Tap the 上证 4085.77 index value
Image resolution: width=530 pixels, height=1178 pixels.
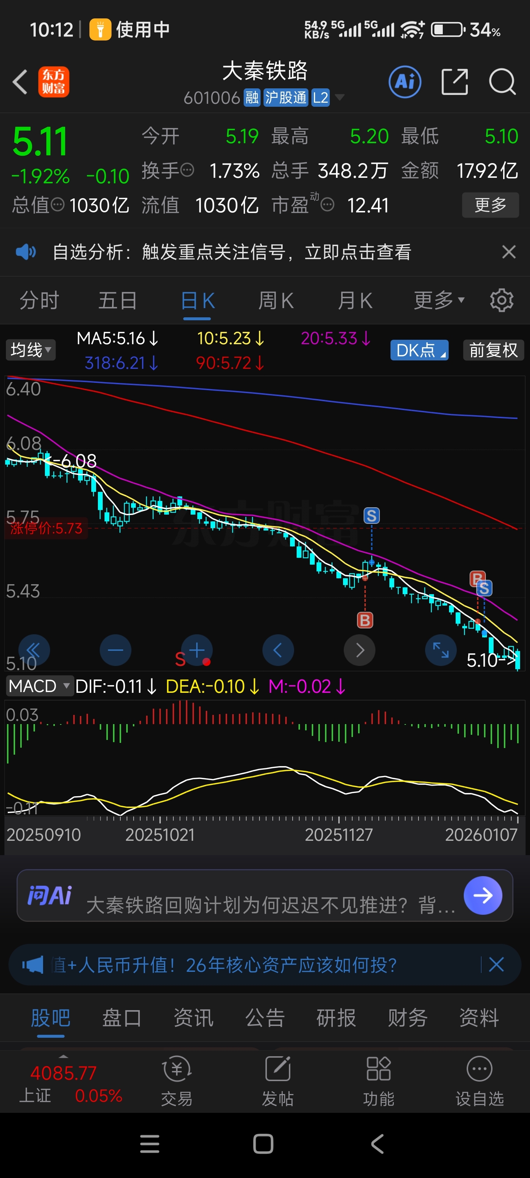coord(64,1073)
